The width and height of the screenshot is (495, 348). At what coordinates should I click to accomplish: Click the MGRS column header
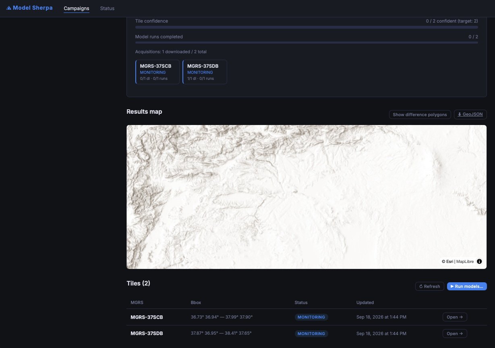click(137, 302)
